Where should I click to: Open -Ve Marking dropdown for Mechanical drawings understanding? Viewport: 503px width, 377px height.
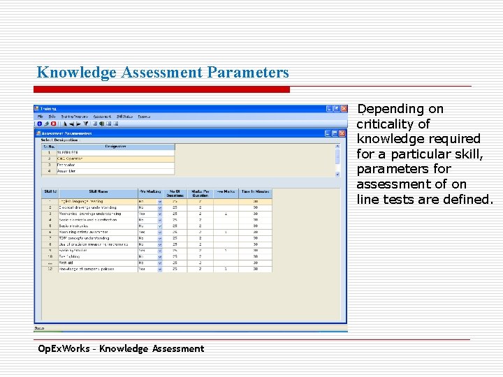[x=160, y=214]
